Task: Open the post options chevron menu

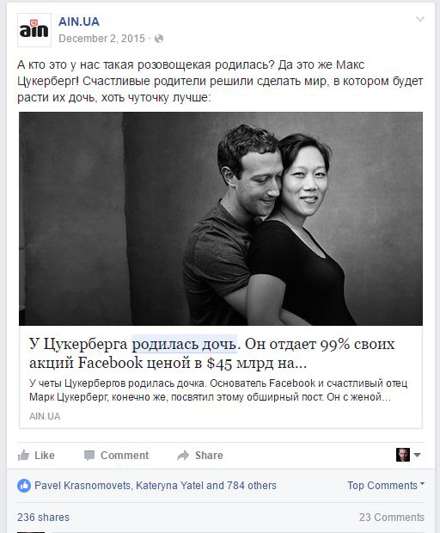Action: [420, 19]
